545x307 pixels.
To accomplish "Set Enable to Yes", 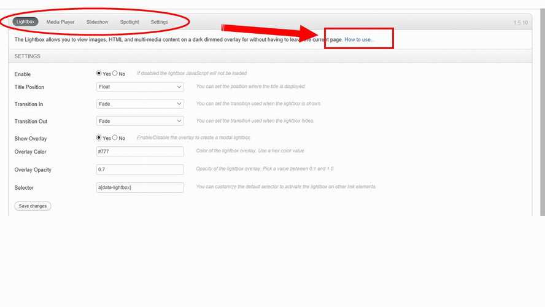I will (x=99, y=74).
